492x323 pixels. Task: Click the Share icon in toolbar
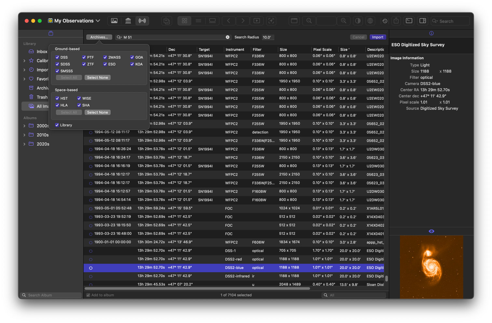pyautogui.click(x=396, y=21)
